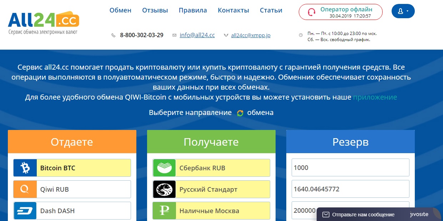This screenshot has width=443, height=221.
Task: Open the user account dropdown
Action: click(403, 11)
